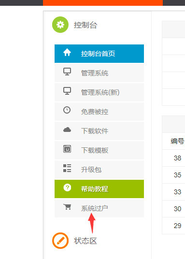185x259 pixels.
Task: Open the 控制台首页 menu item
Action: pos(100,54)
